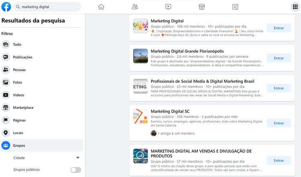
Task: Open the Watch video icon
Action: coord(168,7)
